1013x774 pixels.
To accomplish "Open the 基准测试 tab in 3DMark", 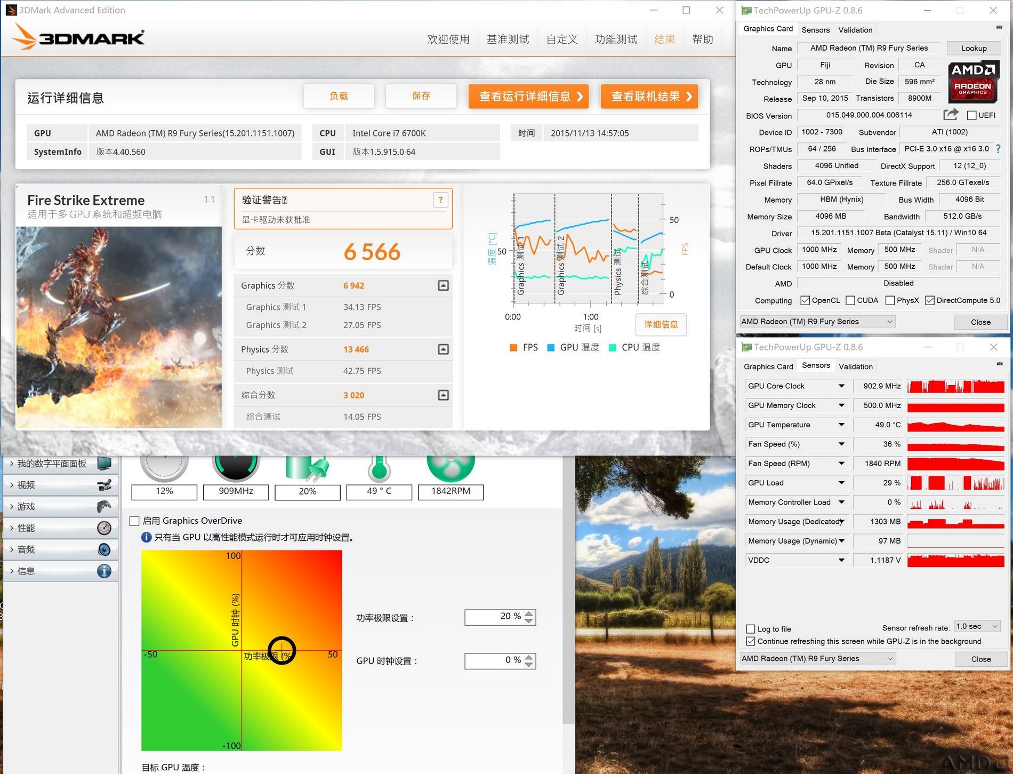I will [x=508, y=39].
